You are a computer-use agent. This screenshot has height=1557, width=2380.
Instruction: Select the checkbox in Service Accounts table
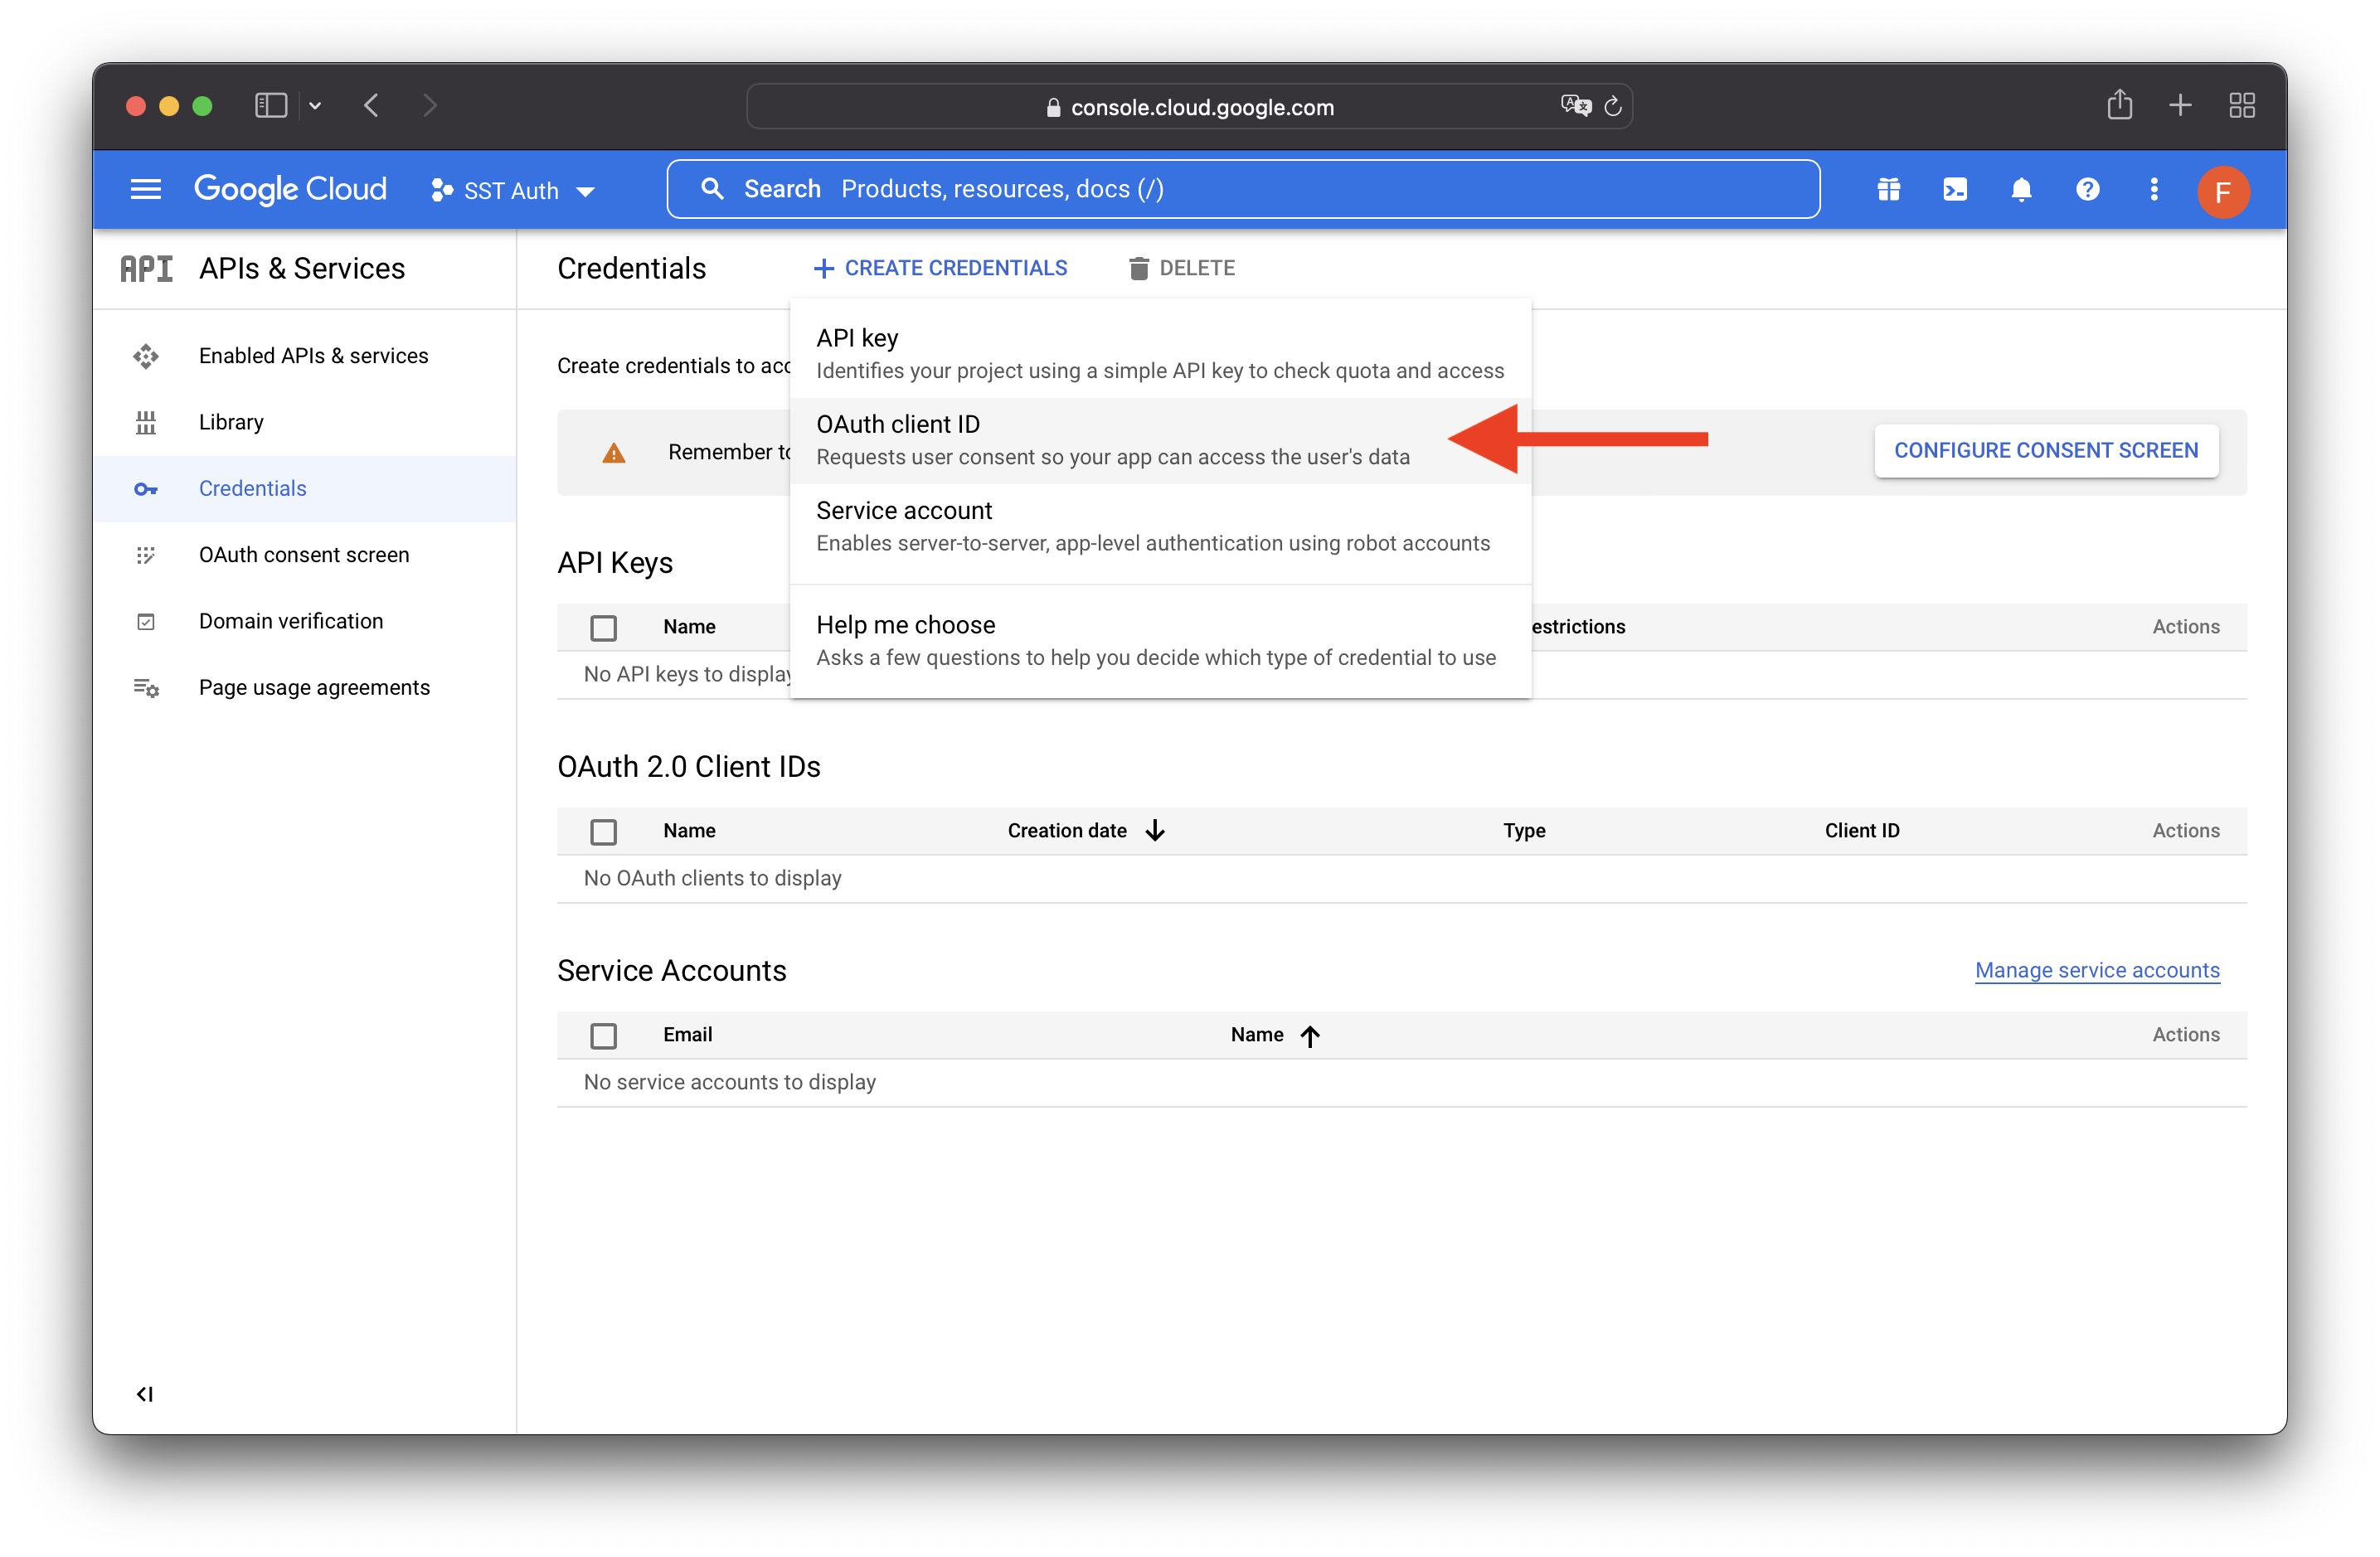pyautogui.click(x=605, y=1034)
